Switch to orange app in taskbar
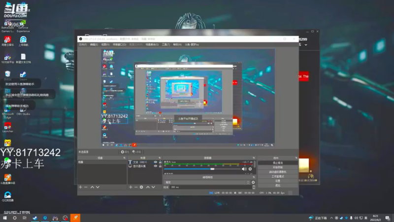Image resolution: width=394 pixels, height=222 pixels. pyautogui.click(x=75, y=218)
